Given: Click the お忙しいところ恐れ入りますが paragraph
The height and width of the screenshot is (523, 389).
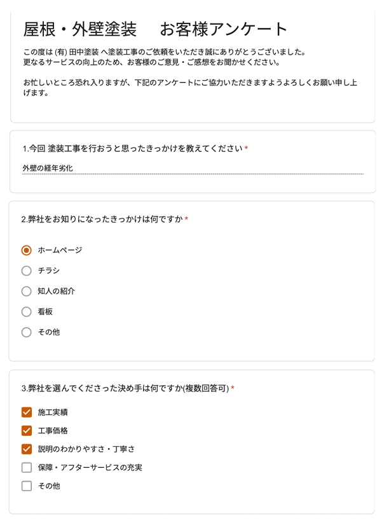Looking at the screenshot, I should click(x=189, y=88).
